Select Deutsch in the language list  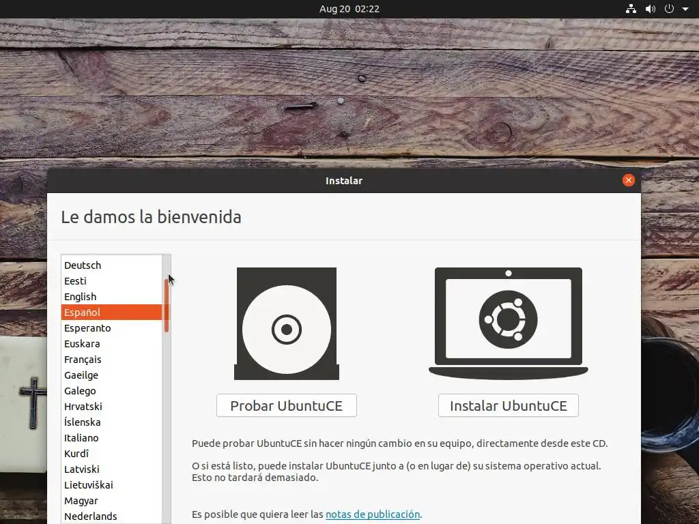point(111,265)
